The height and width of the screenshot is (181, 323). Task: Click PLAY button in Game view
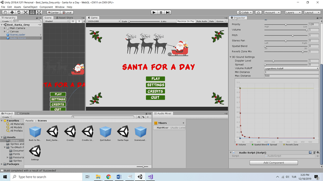(x=155, y=78)
